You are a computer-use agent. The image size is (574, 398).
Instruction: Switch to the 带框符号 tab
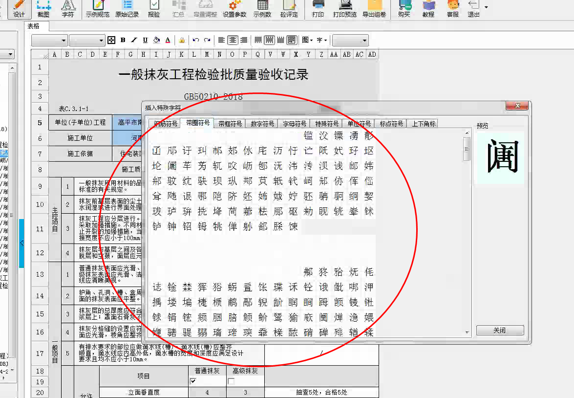(230, 124)
